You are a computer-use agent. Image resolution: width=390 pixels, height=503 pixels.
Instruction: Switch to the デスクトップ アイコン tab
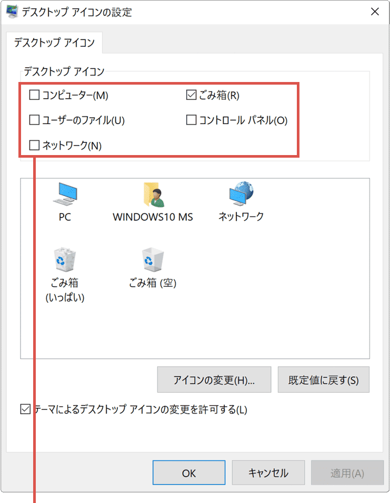[54, 43]
